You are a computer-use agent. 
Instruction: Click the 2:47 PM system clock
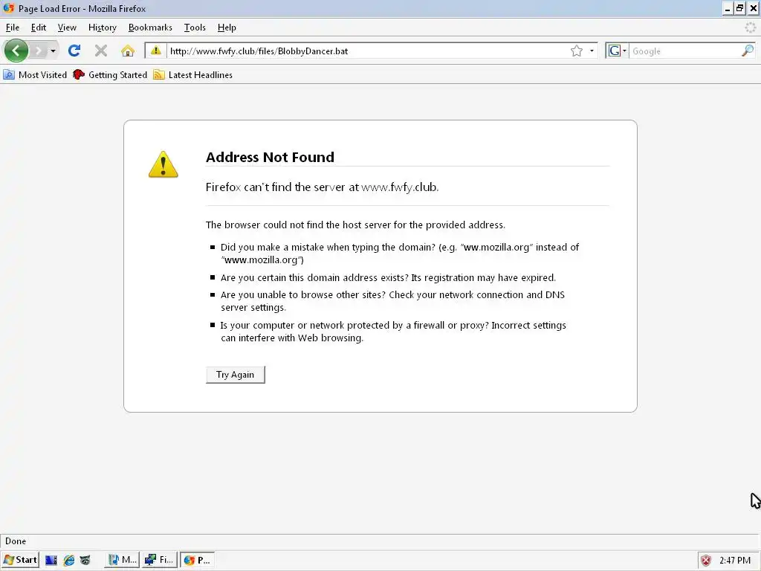tap(735, 561)
